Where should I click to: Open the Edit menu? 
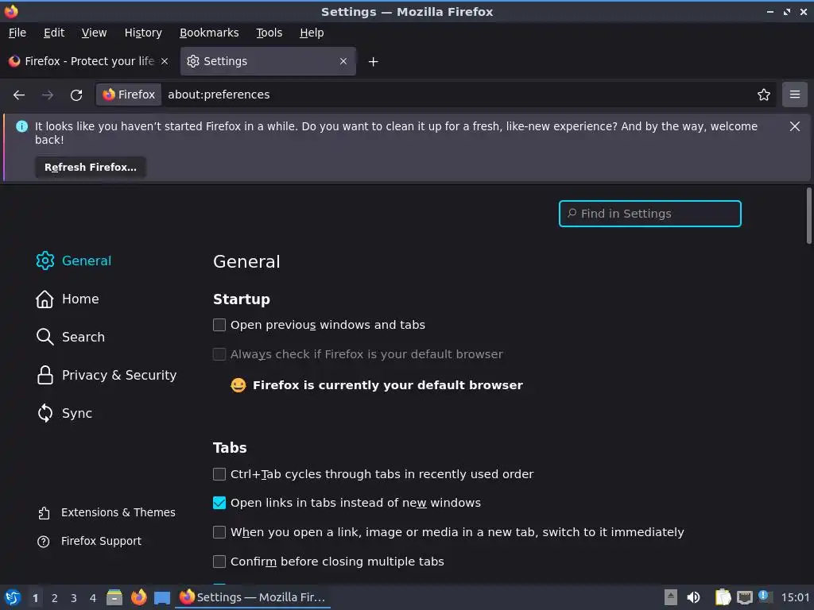[54, 33]
